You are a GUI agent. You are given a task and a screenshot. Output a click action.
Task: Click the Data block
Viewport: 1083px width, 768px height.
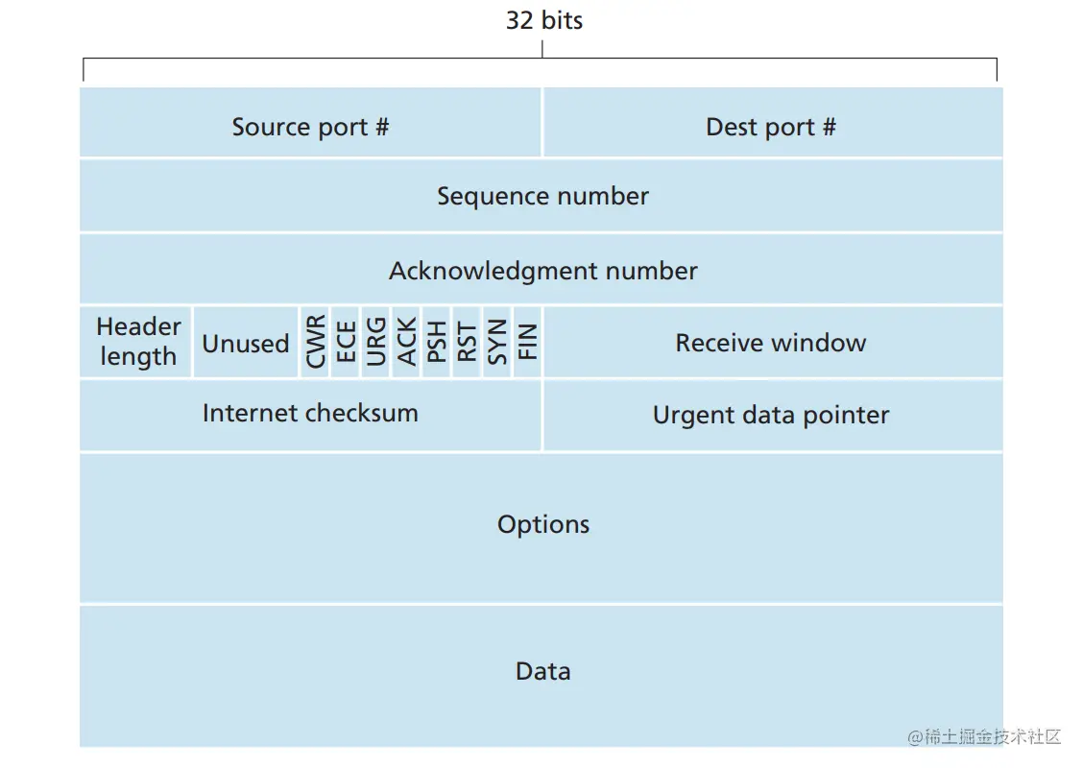point(541,672)
